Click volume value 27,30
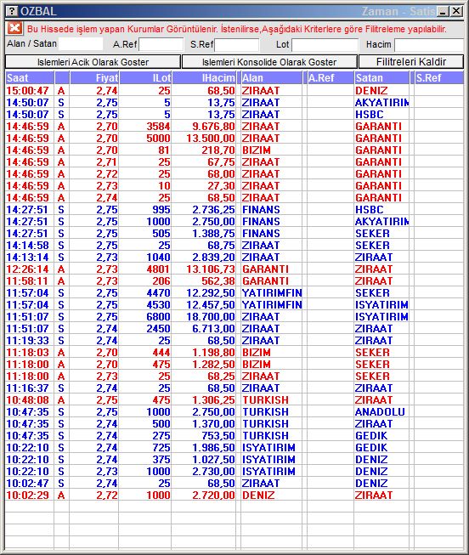Viewport: 469px width, 555px height. (x=221, y=186)
